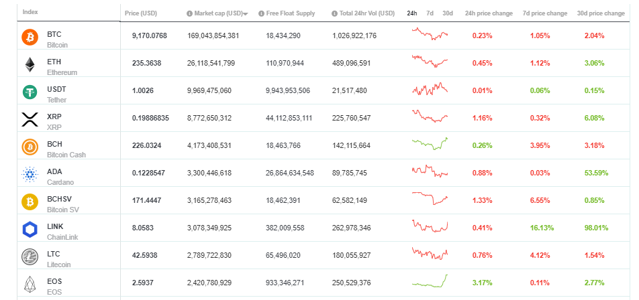This screenshot has height=300, width=639.
Task: Switch chart range to 7d tab
Action: (x=430, y=13)
